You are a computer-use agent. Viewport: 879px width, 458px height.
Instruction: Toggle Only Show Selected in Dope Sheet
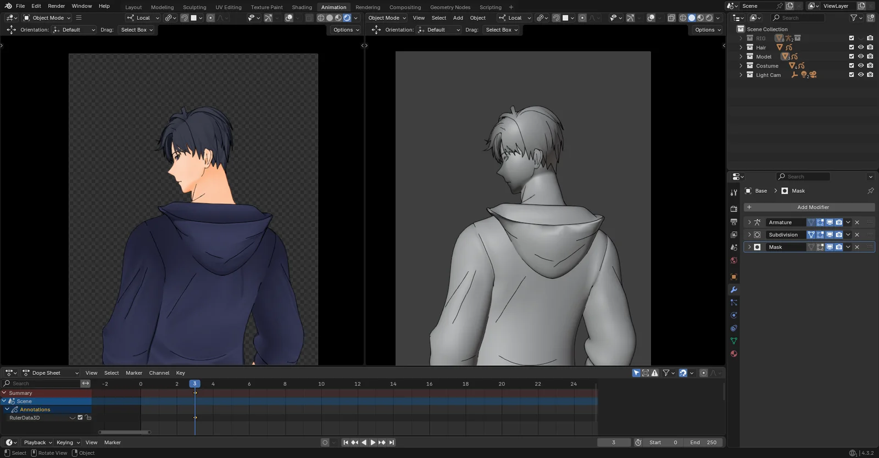pyautogui.click(x=636, y=373)
